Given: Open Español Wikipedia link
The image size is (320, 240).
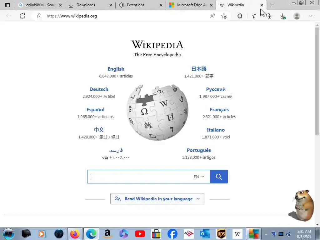Looking at the screenshot, I should [x=96, y=110].
